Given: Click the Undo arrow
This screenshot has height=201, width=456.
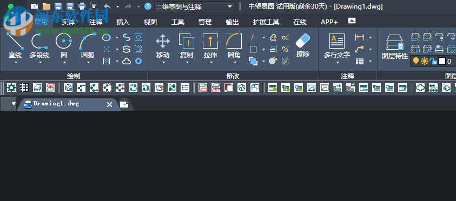Looking at the screenshot, I should (107, 6).
